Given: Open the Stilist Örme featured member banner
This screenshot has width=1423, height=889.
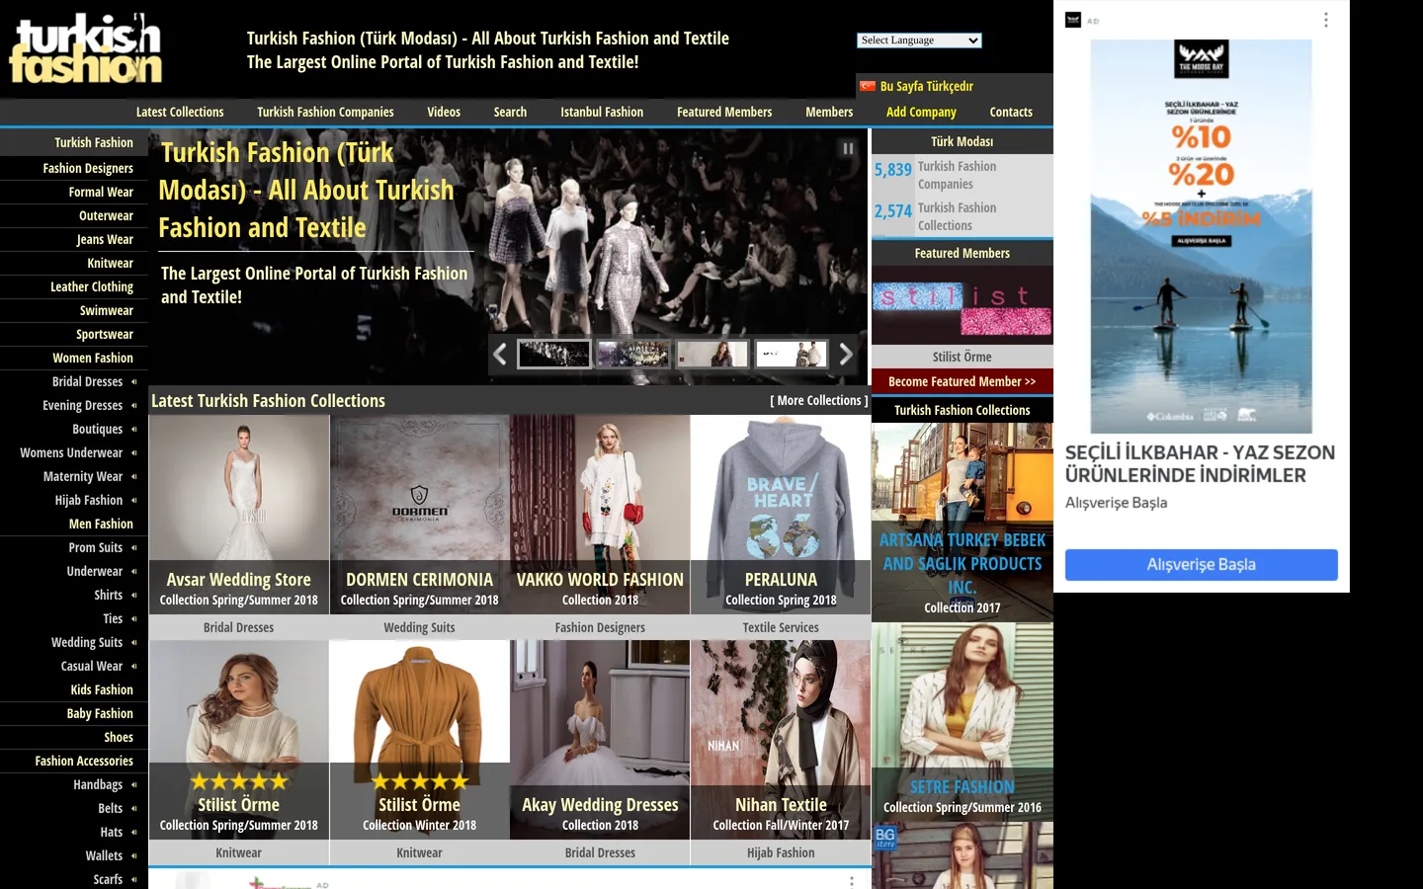Looking at the screenshot, I should tap(963, 305).
